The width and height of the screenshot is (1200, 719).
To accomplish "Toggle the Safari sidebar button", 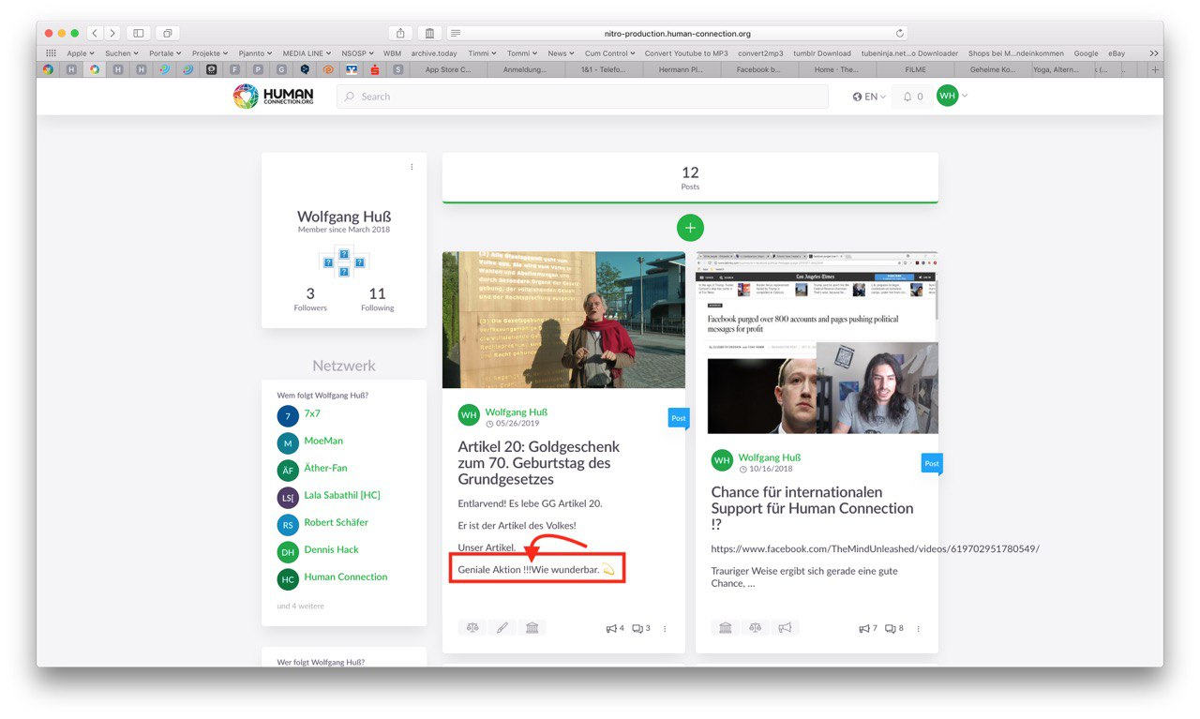I will point(139,33).
